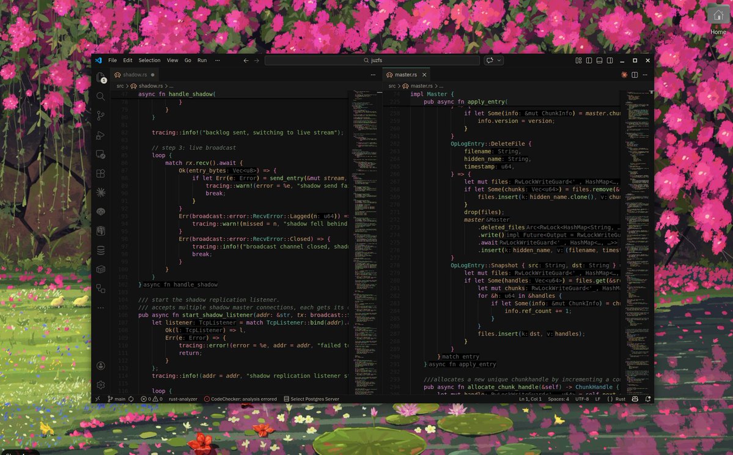Open the Home icon on desktop

(x=718, y=19)
